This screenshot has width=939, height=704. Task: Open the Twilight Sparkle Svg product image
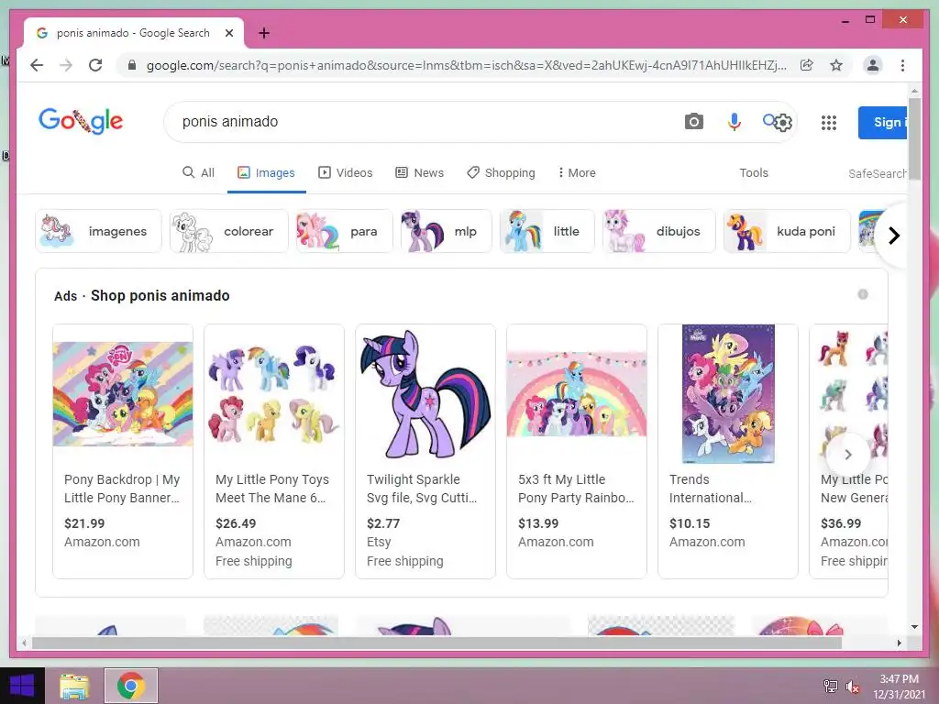[425, 394]
